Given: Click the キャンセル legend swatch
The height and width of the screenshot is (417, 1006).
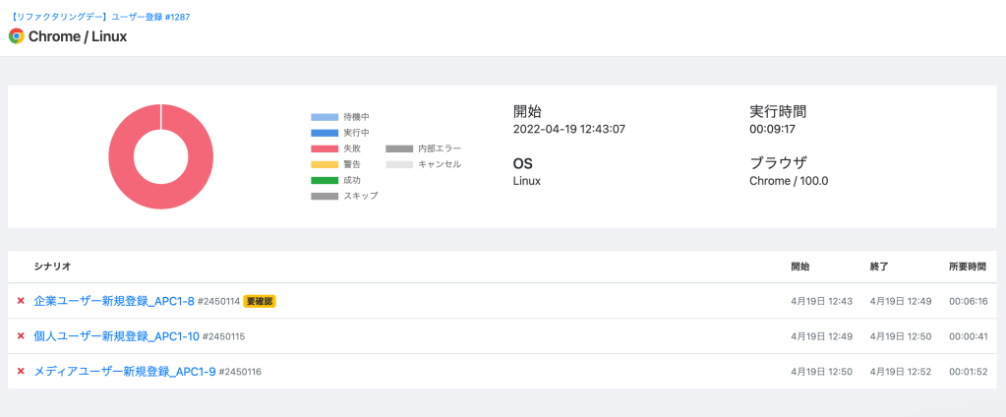Looking at the screenshot, I should click(399, 164).
